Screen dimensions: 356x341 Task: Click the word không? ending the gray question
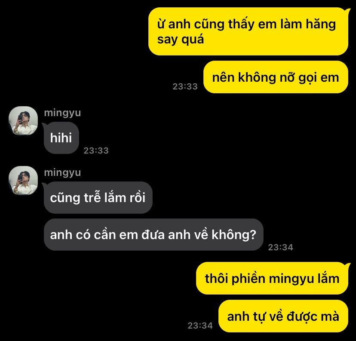234,234
